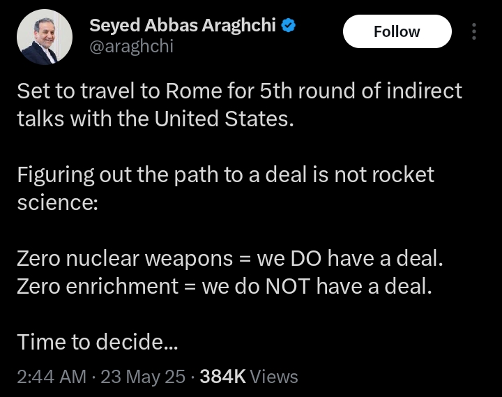Click the 23 May 25 date

[x=143, y=377]
